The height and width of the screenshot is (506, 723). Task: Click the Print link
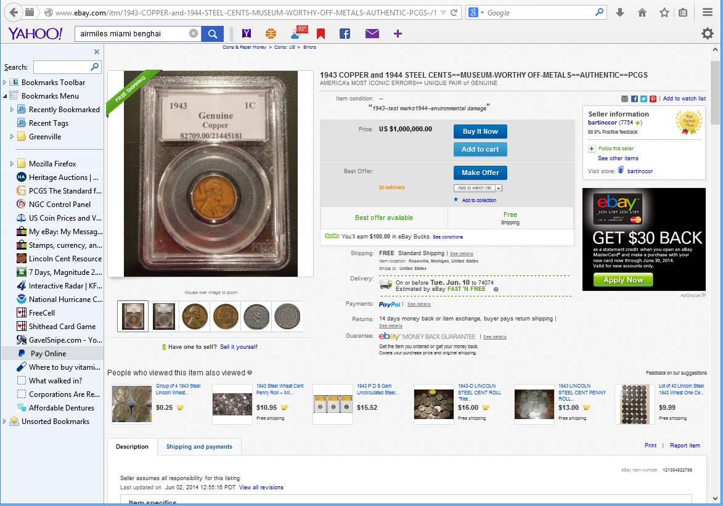650,446
